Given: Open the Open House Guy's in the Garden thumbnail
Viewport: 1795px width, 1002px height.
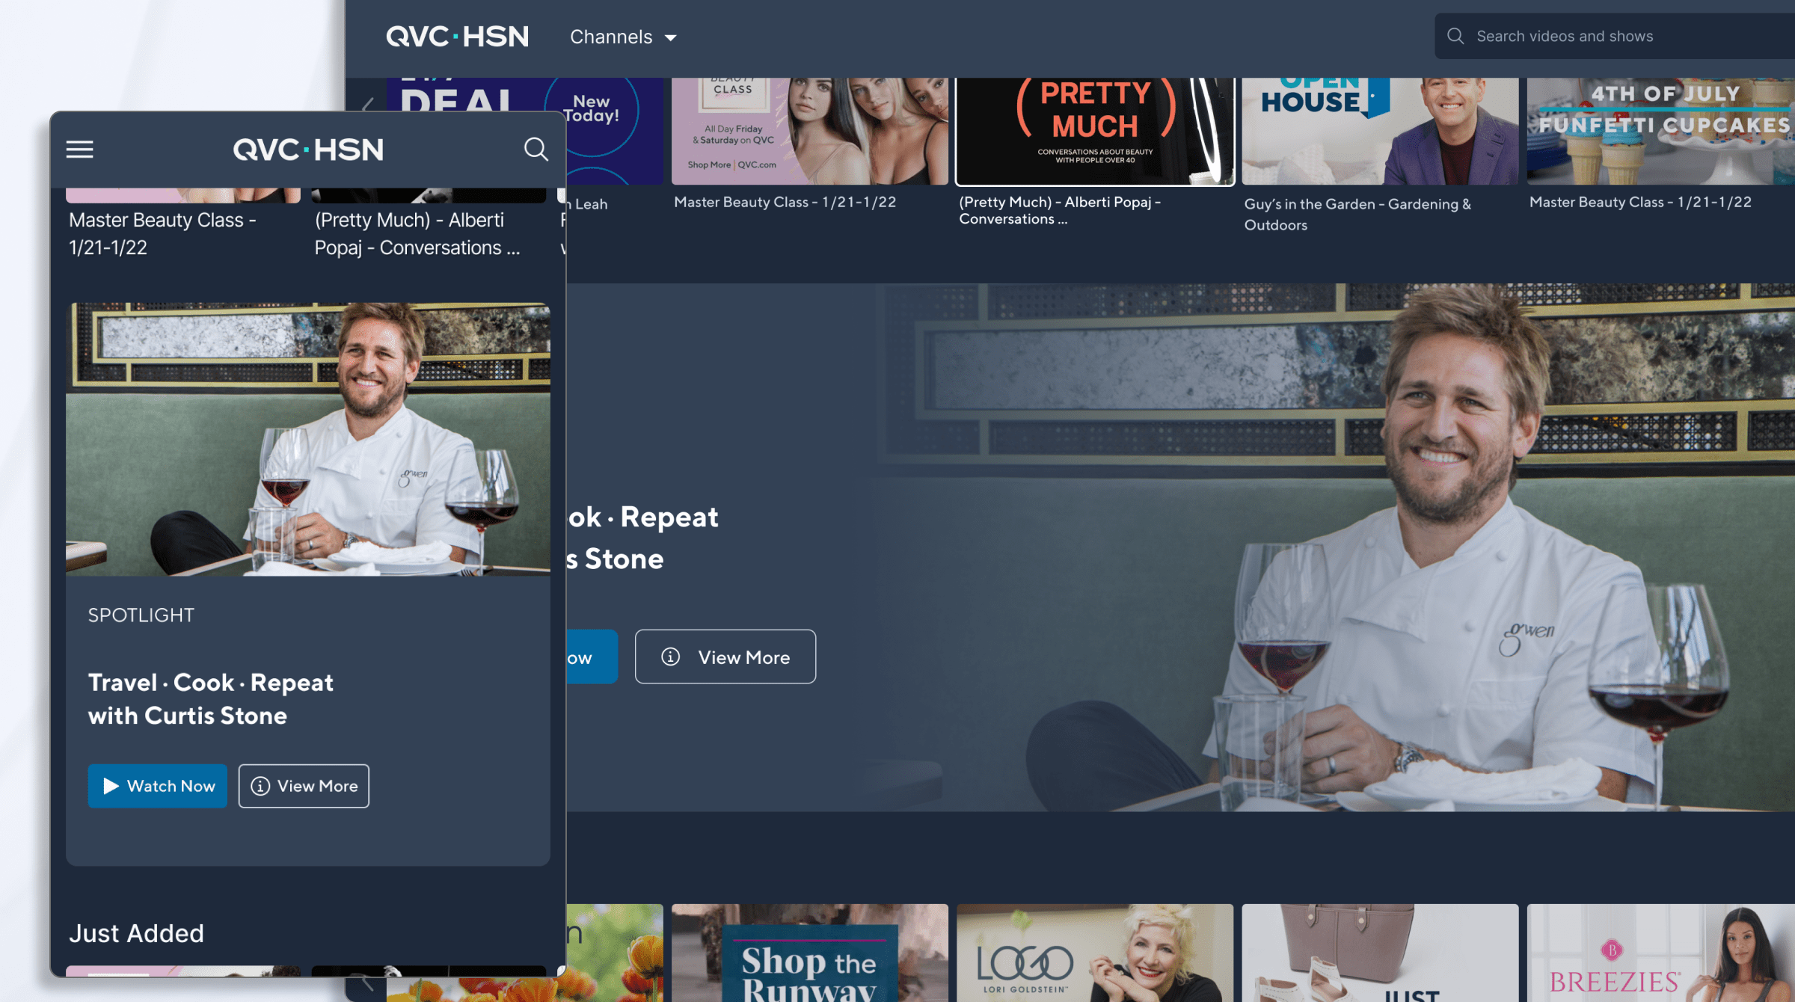Looking at the screenshot, I should pos(1380,131).
